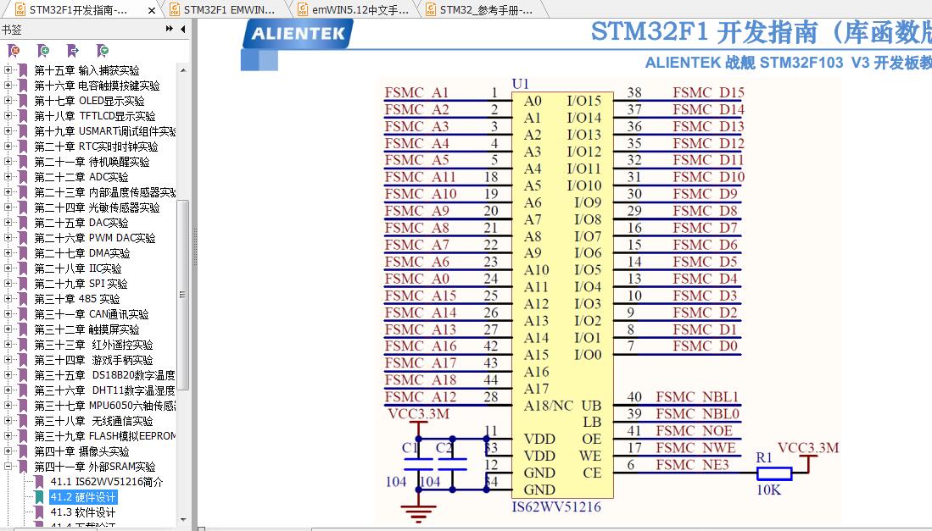This screenshot has width=932, height=531.
Task: Click the PDF icon on STM32_参考手册 tab
Action: tap(431, 9)
